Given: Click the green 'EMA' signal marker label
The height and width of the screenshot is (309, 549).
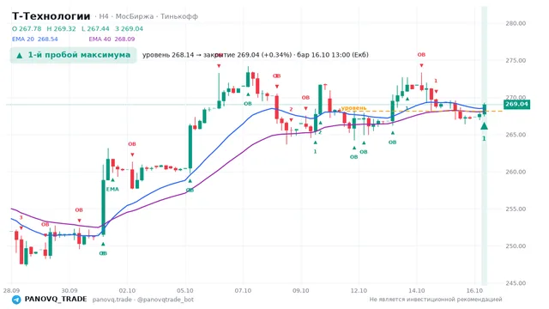Looking at the screenshot, I should point(112,189).
